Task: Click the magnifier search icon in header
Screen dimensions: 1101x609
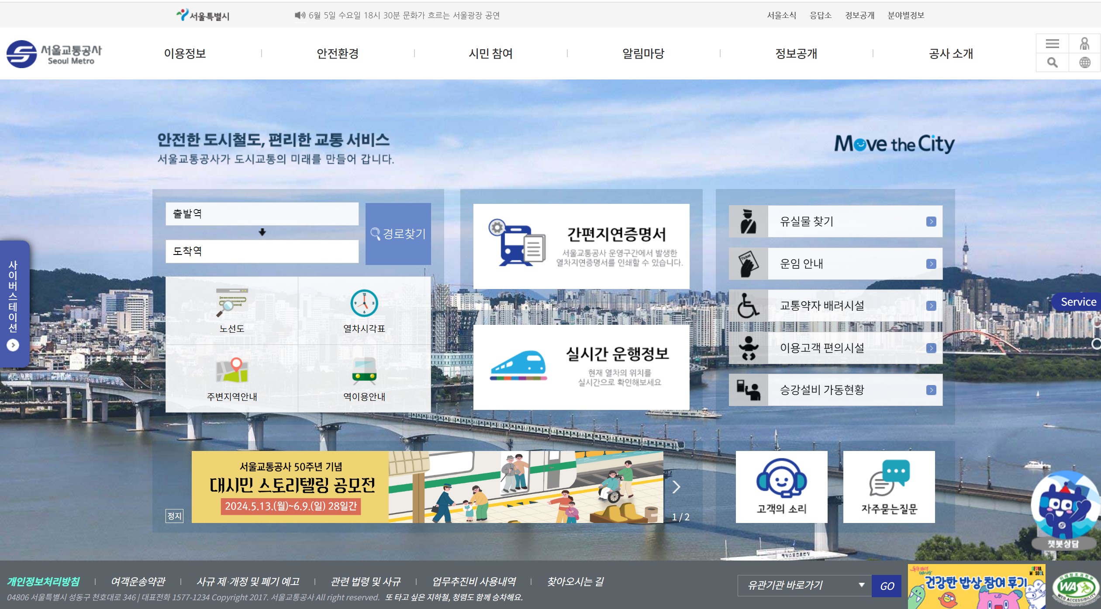Action: pyautogui.click(x=1052, y=62)
